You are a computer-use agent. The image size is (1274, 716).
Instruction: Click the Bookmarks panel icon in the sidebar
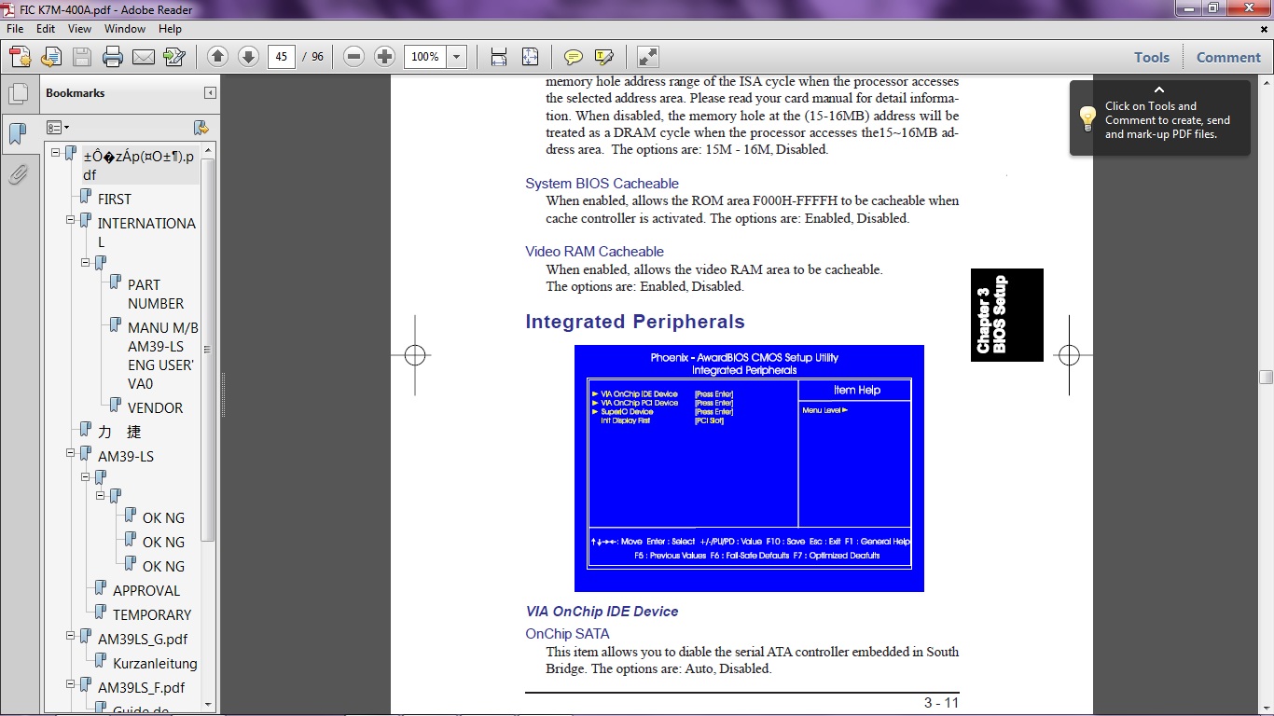pos(18,133)
